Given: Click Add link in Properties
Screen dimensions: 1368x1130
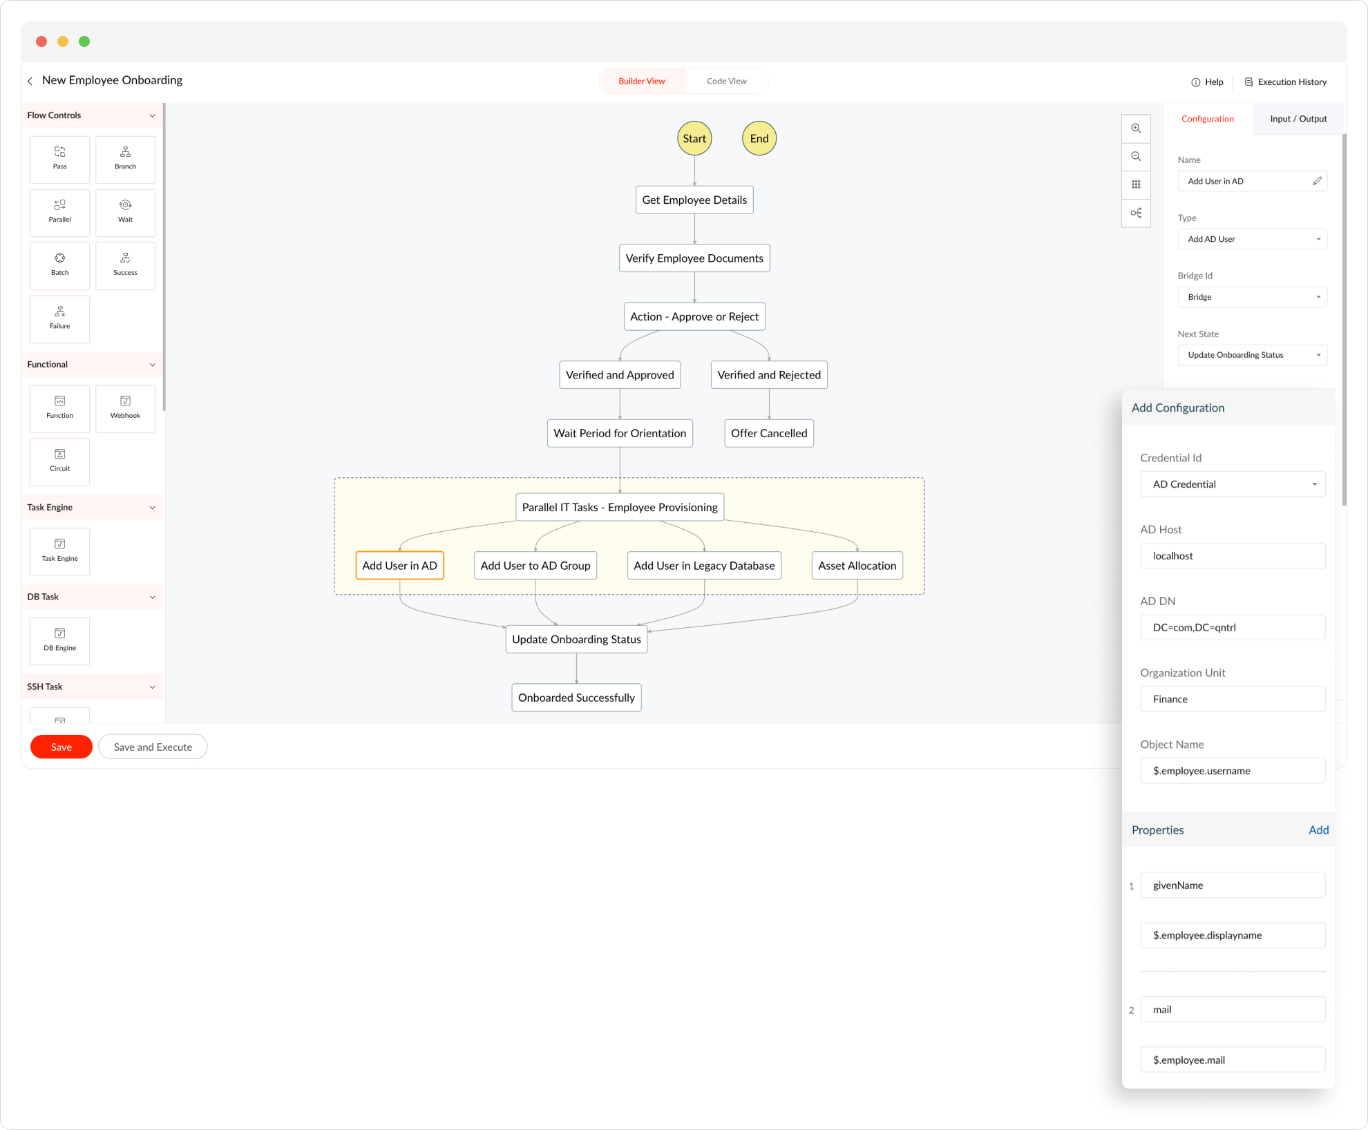Looking at the screenshot, I should coord(1318,830).
